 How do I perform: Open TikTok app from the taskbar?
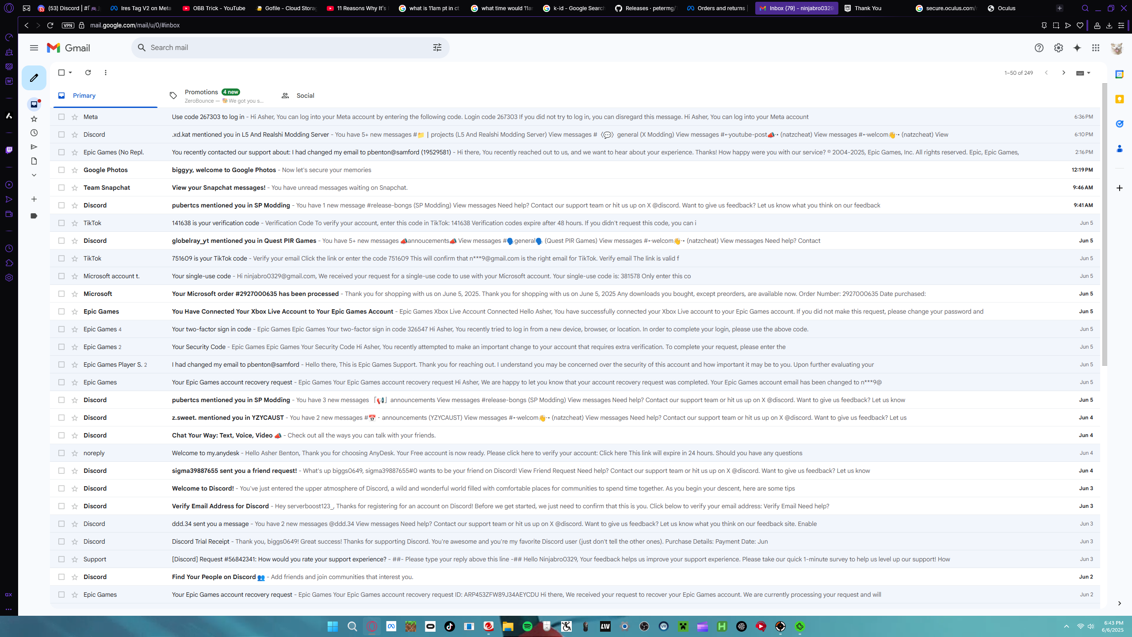(x=450, y=626)
